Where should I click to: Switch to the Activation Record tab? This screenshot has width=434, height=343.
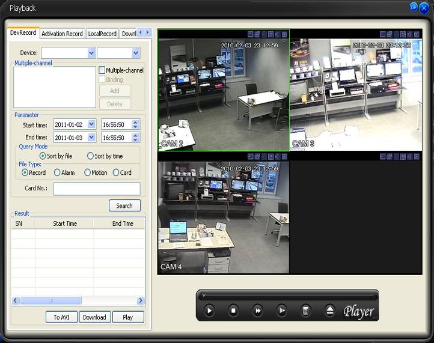point(62,34)
